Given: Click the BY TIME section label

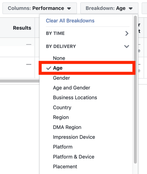Looking at the screenshot, I should pyautogui.click(x=55, y=33).
